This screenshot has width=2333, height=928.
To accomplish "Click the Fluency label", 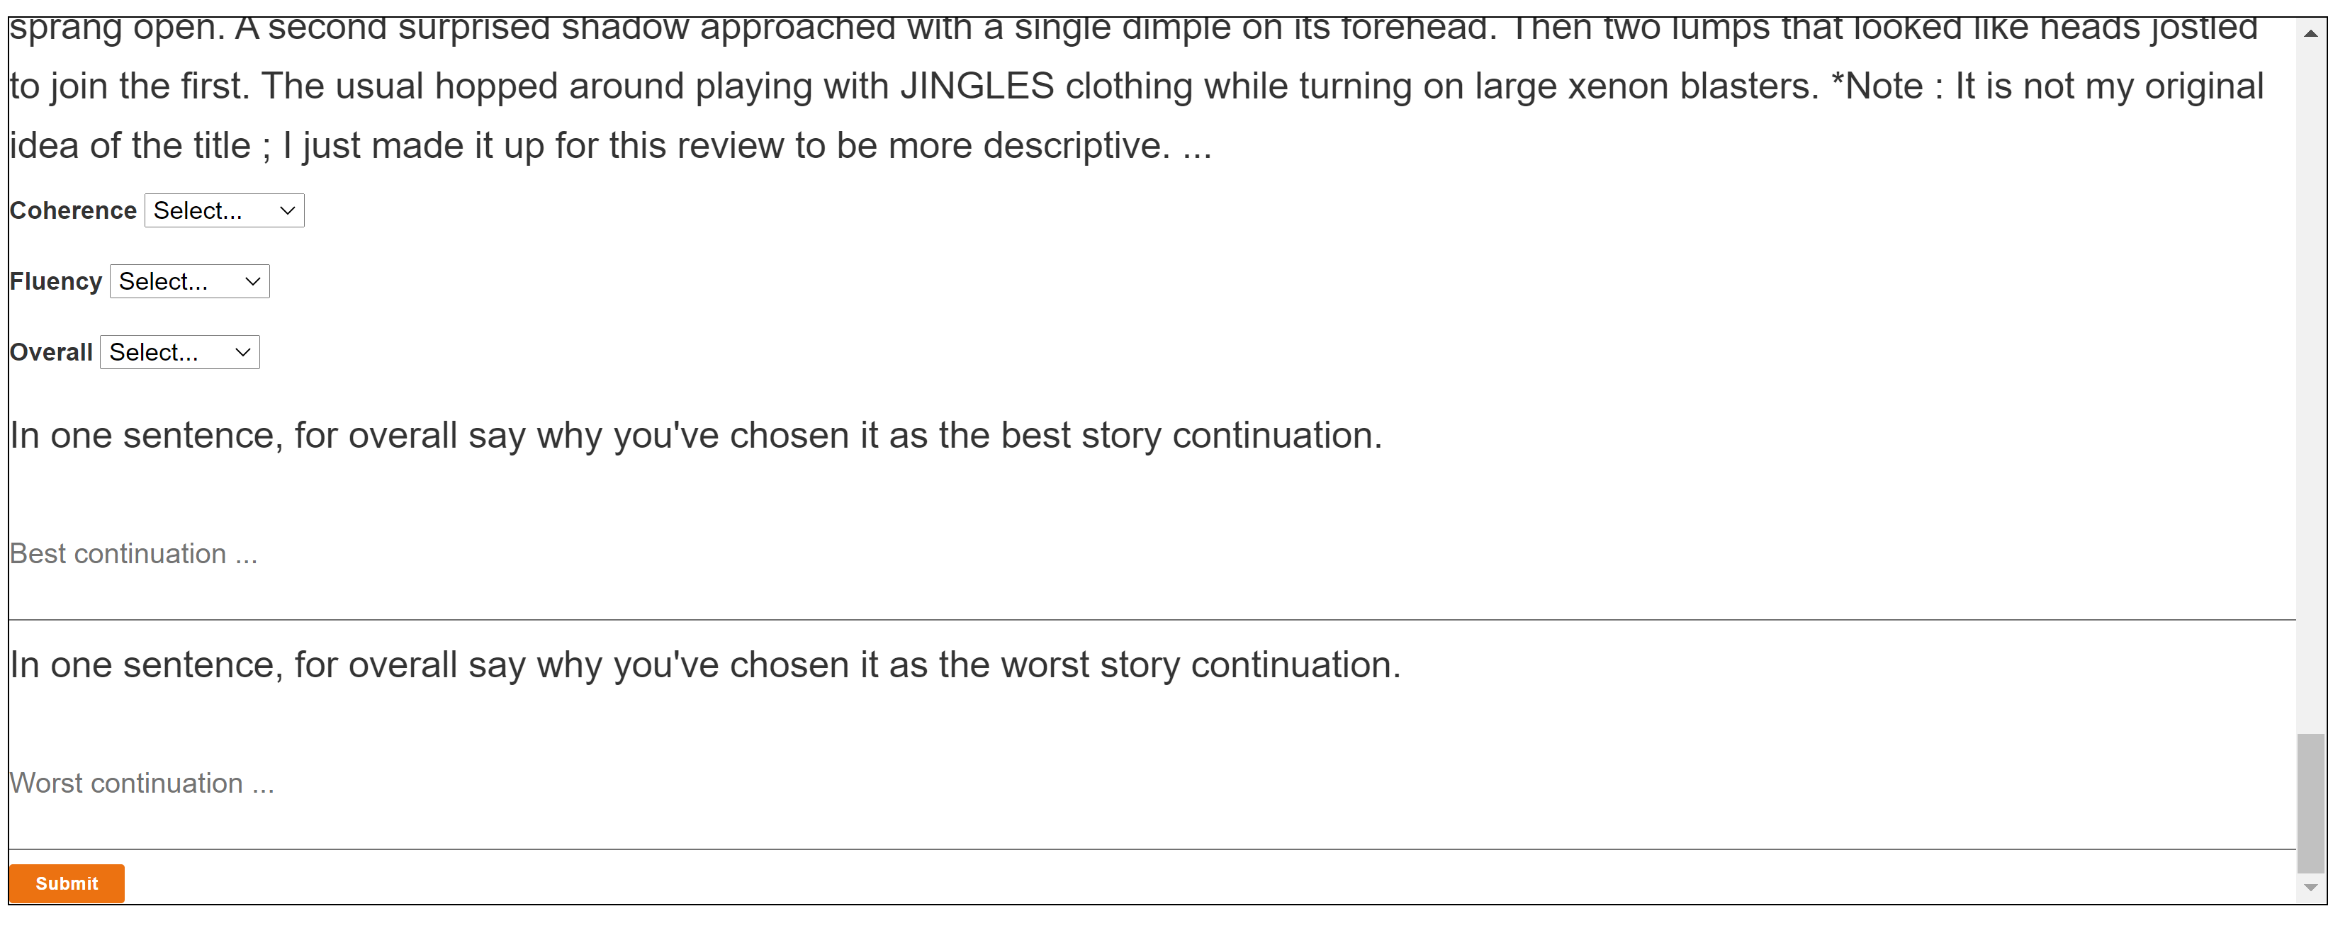I will [56, 281].
